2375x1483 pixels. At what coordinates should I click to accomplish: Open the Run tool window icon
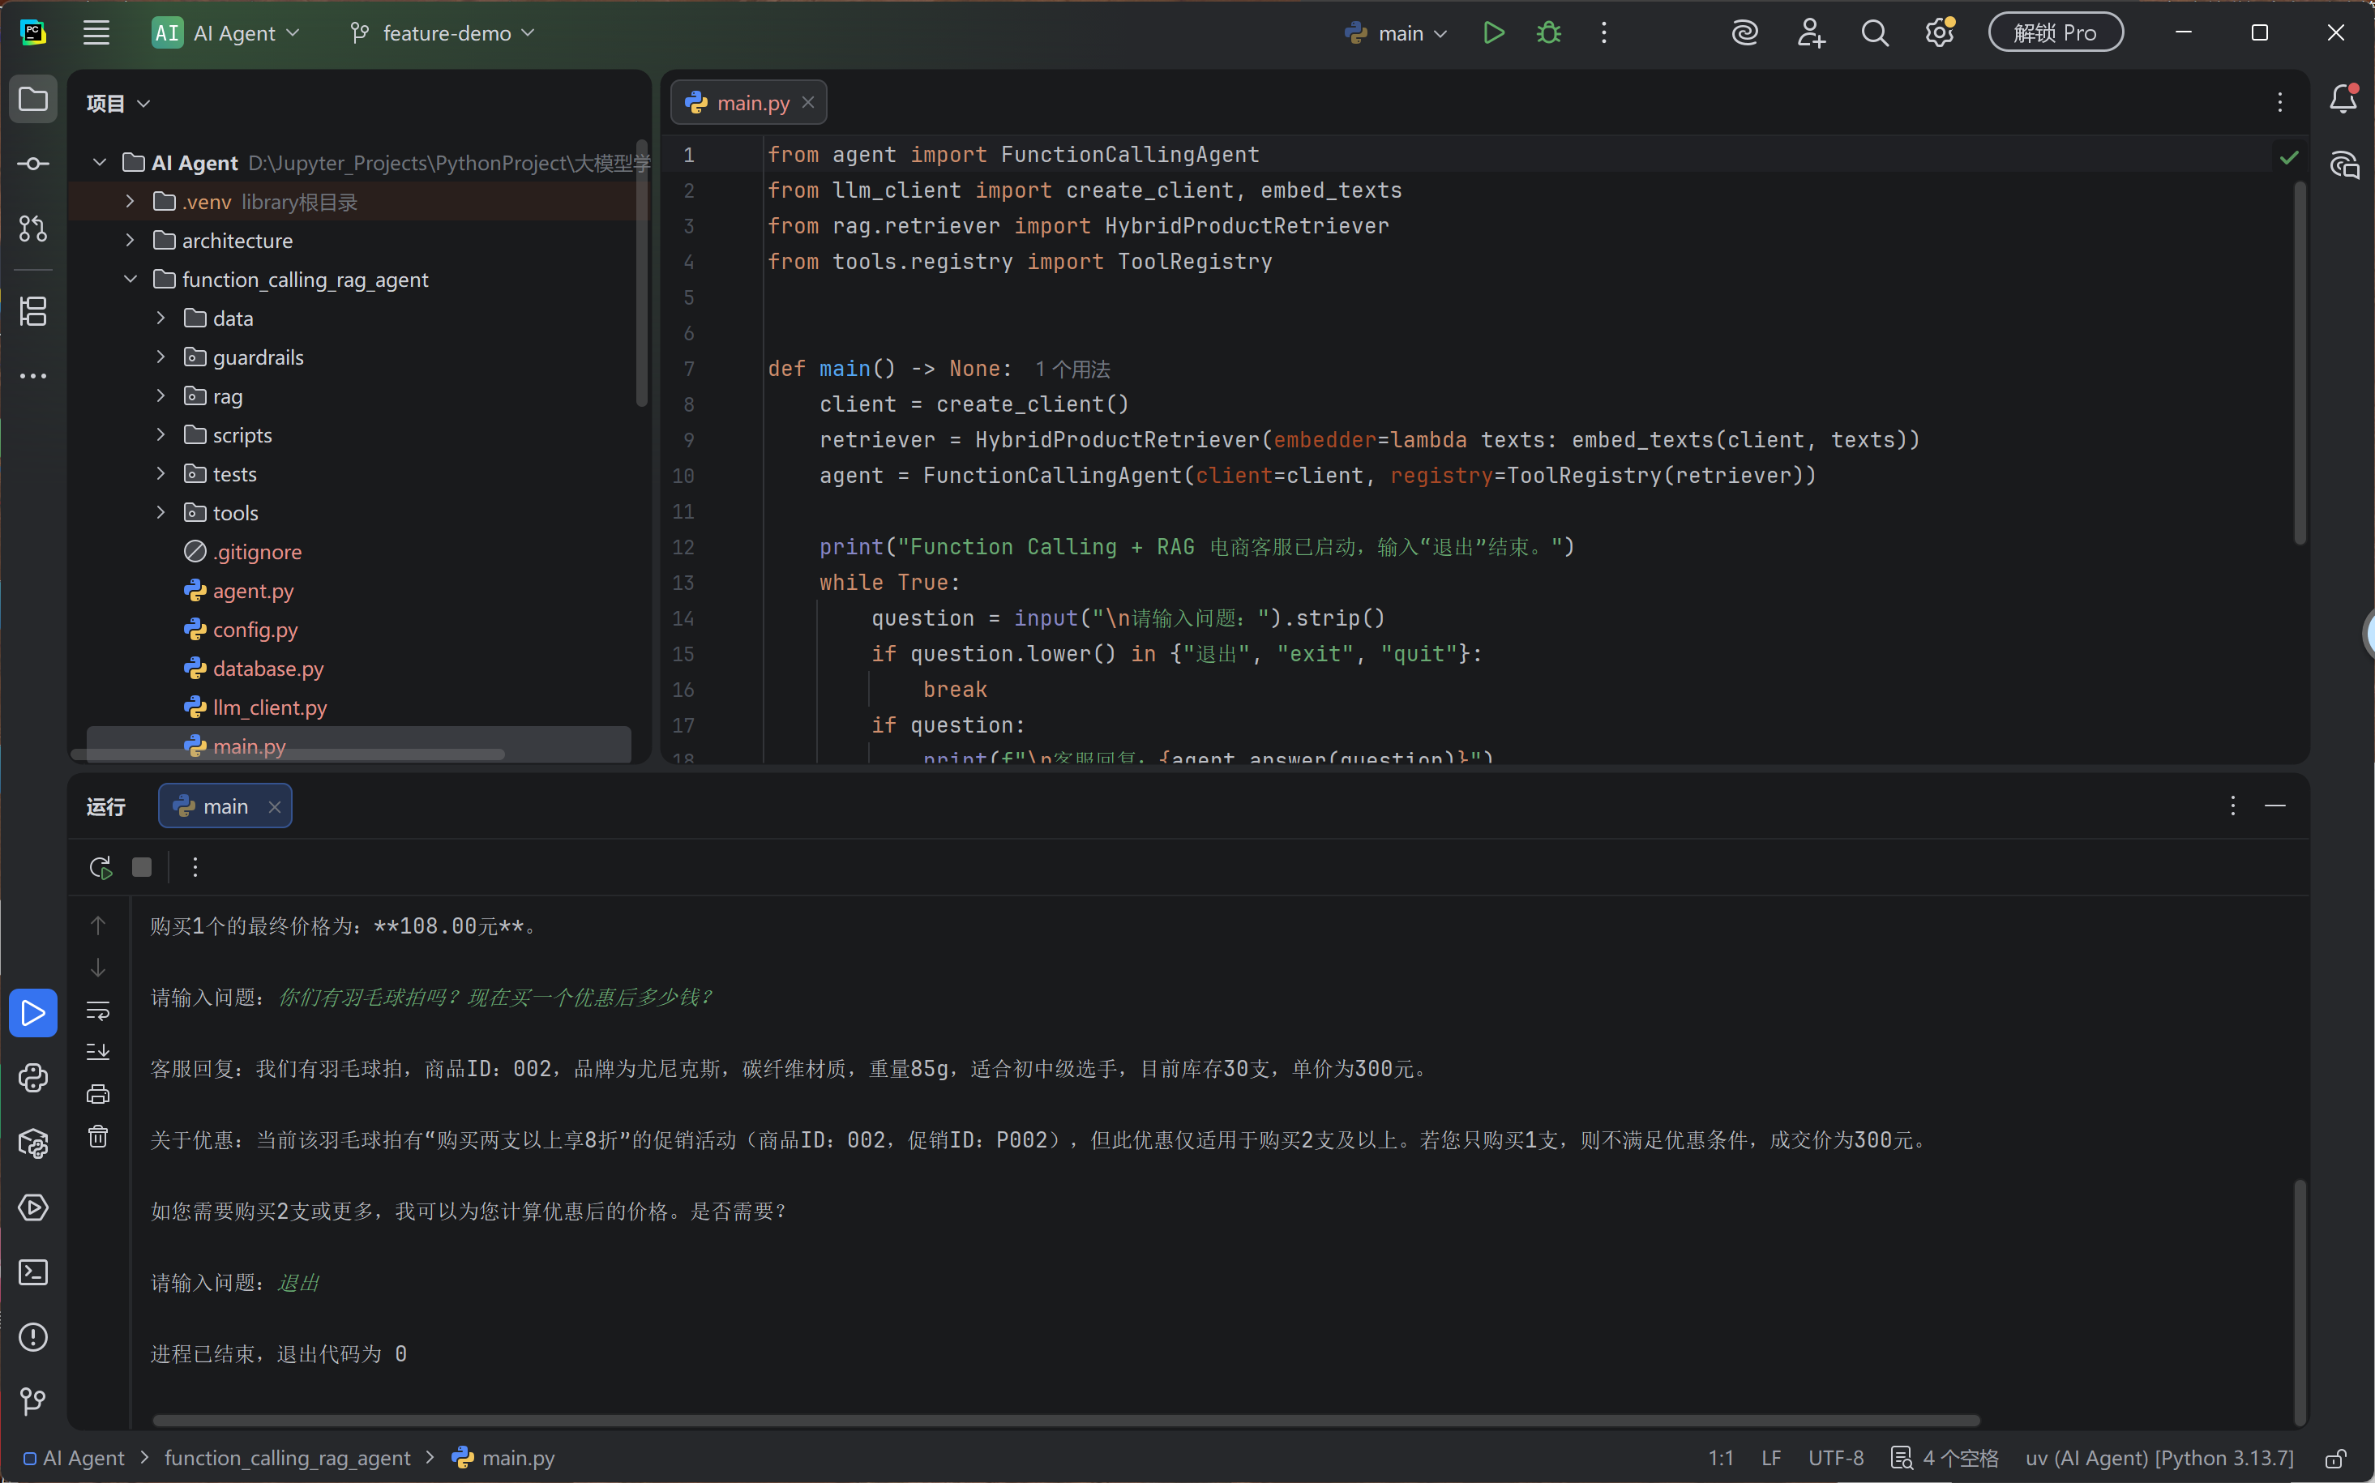pos(33,1013)
